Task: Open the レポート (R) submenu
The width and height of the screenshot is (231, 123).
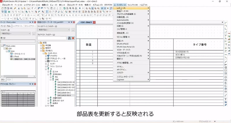Action: click(131, 8)
